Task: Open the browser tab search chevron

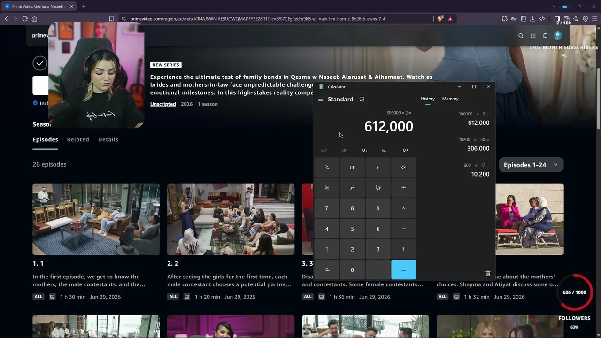Action: [554, 6]
